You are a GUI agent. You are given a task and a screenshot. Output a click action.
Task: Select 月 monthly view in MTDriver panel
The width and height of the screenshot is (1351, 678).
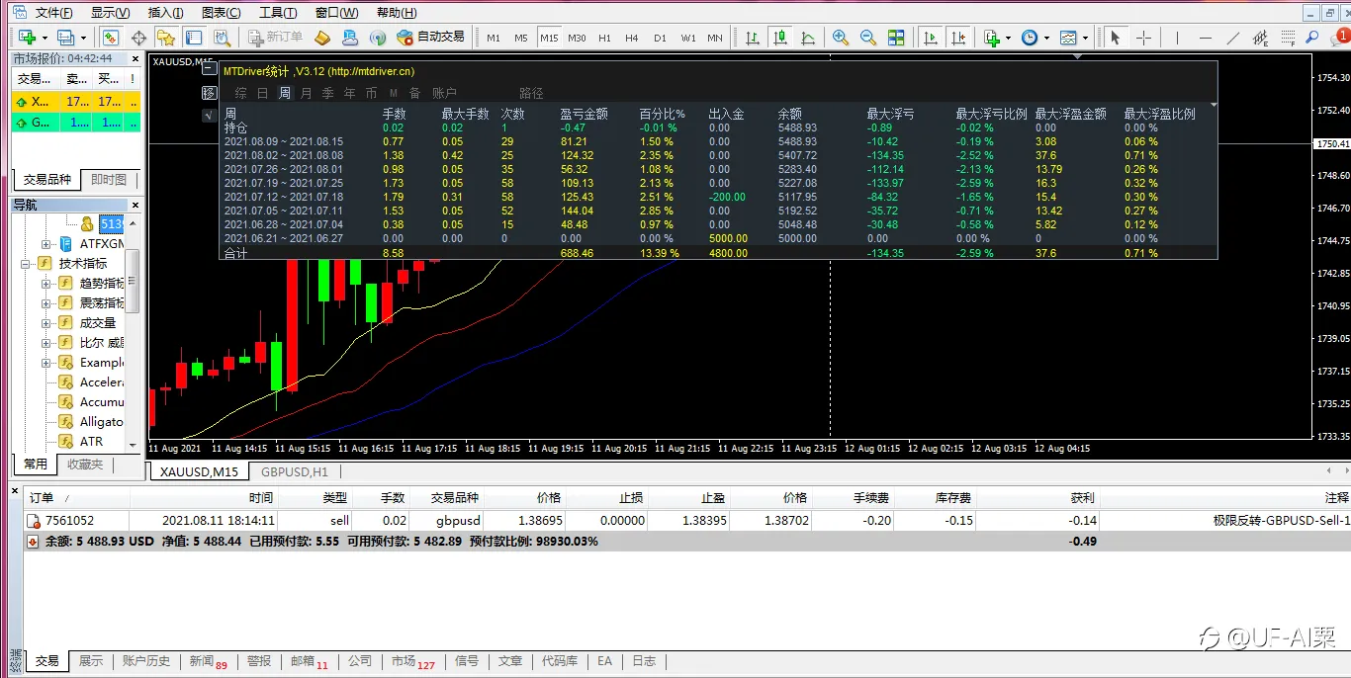click(x=306, y=93)
